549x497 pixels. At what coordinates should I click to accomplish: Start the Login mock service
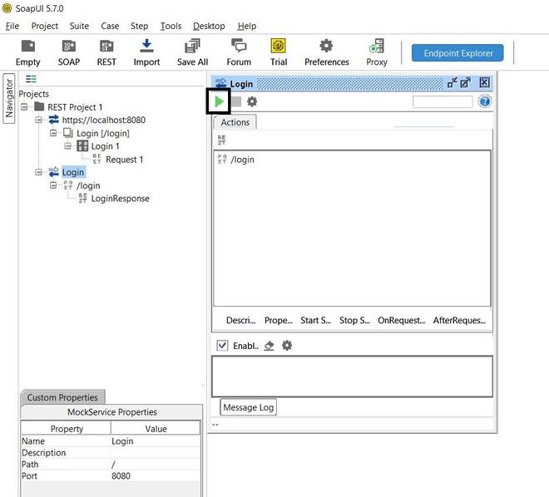coord(219,101)
